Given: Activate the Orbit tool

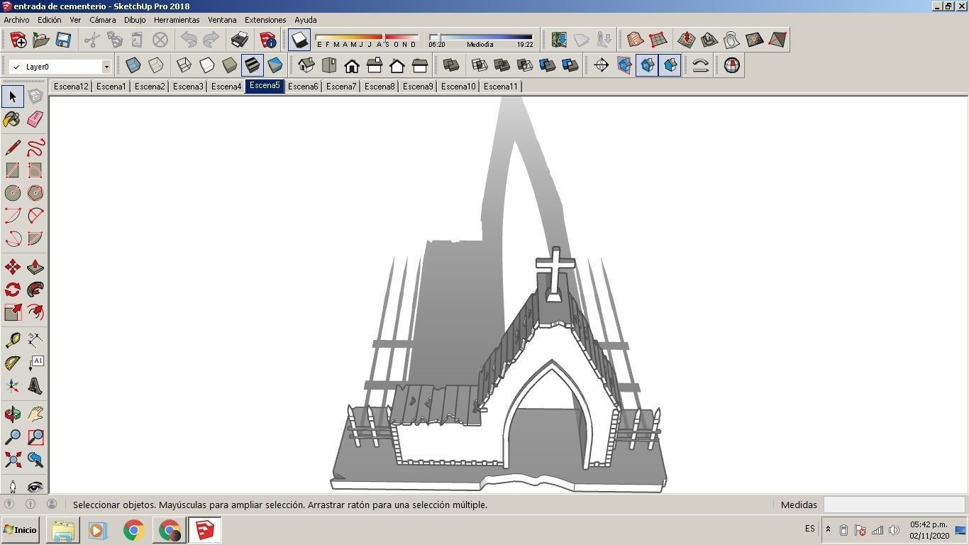Looking at the screenshot, I should tap(12, 414).
